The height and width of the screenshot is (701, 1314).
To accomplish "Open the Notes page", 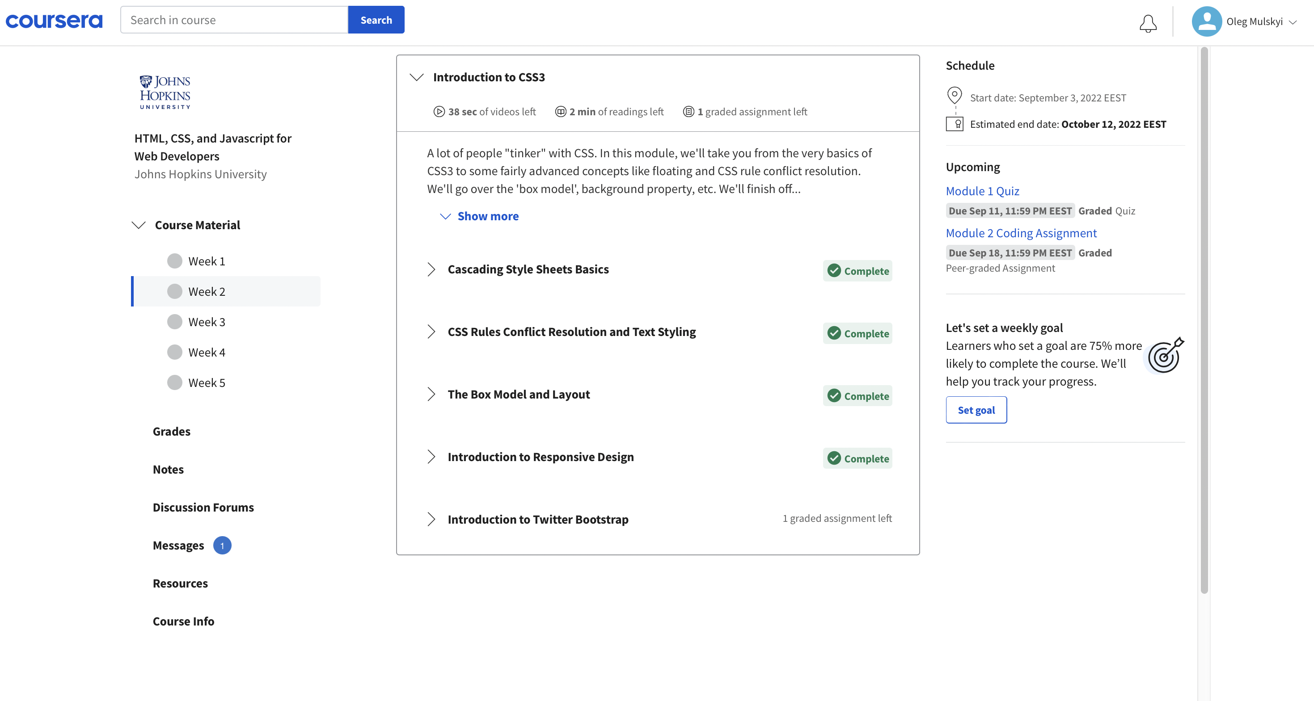I will pos(168,470).
